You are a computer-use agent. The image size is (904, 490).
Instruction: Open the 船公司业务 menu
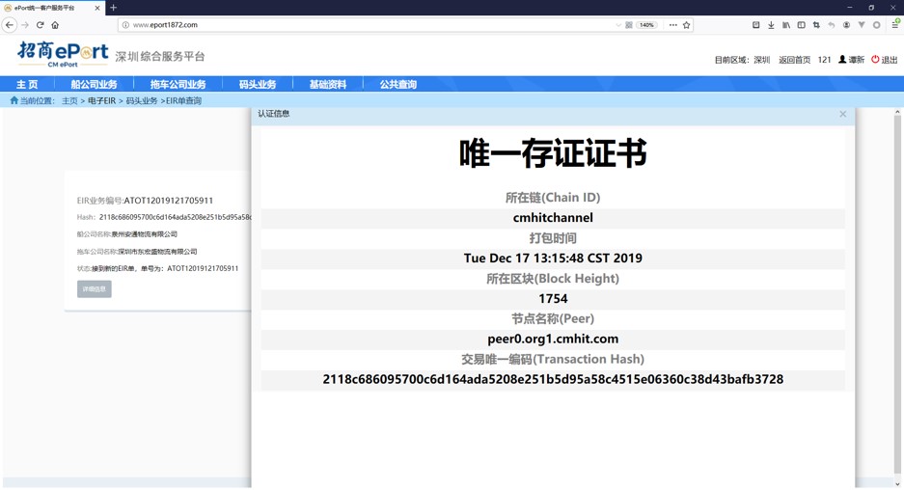pyautogui.click(x=94, y=85)
